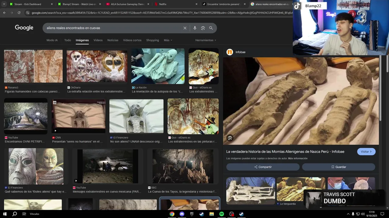Open Chrome from the taskbar

pos(172,214)
